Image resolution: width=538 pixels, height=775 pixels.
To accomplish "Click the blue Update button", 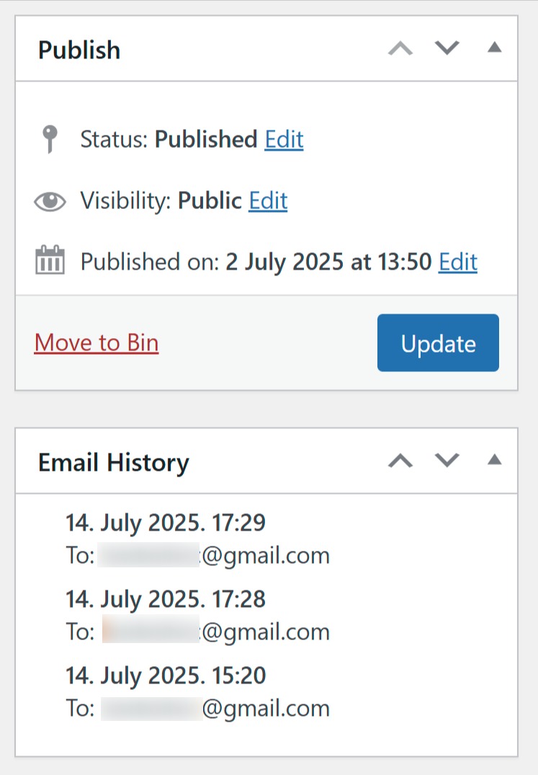I will click(439, 342).
